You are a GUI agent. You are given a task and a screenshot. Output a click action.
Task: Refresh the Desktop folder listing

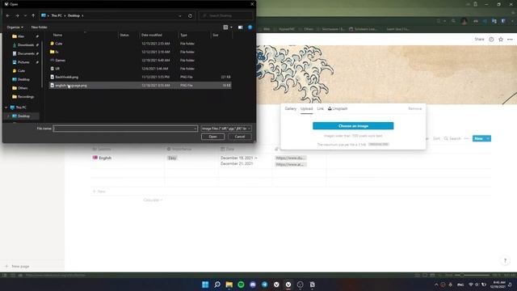click(190, 15)
